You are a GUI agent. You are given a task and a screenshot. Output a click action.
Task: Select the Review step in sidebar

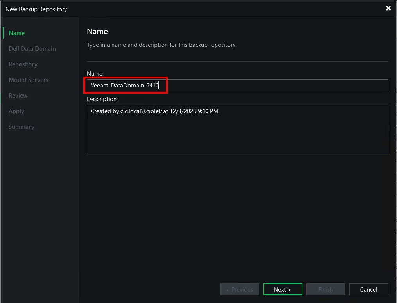[x=18, y=96]
